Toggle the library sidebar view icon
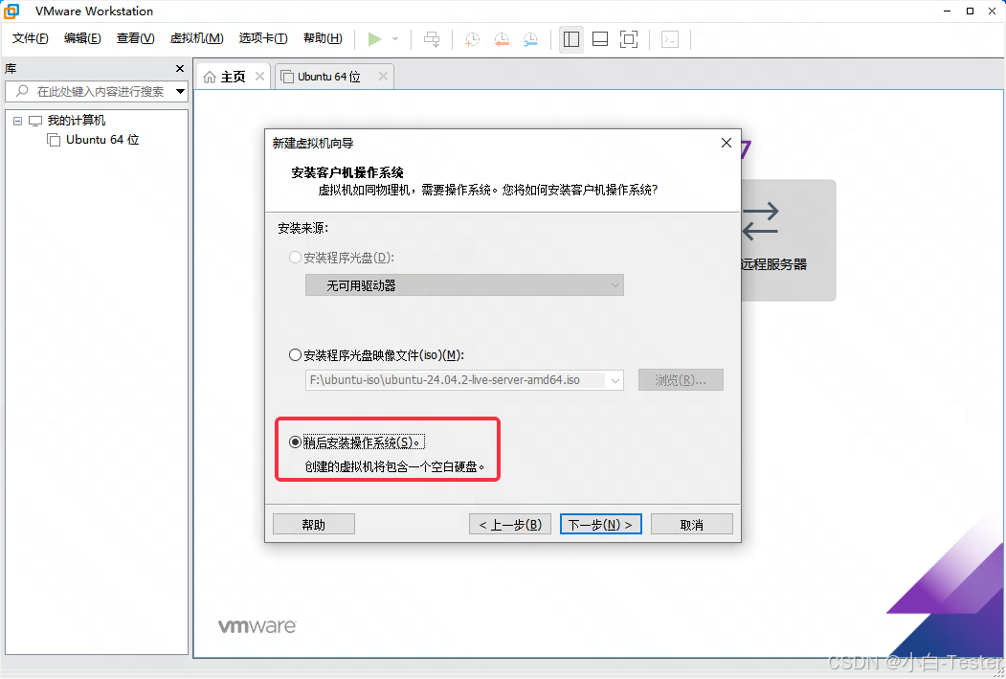 (571, 39)
